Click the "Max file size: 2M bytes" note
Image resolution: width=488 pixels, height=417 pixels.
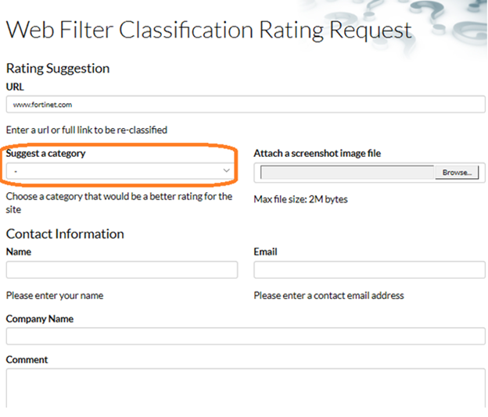[300, 199]
